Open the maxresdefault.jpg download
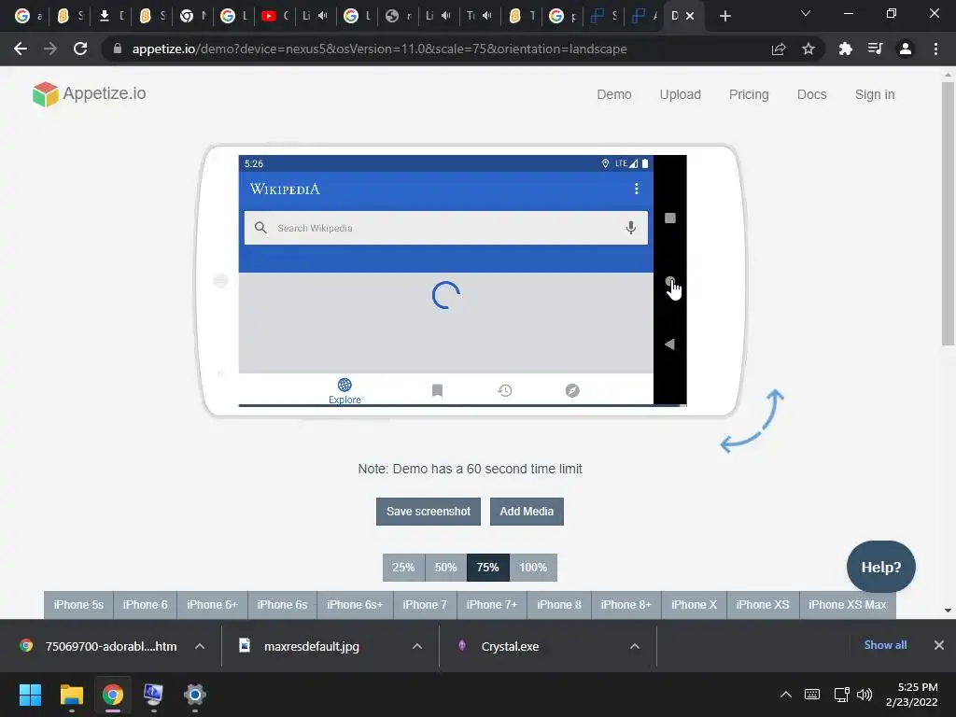 [x=311, y=646]
